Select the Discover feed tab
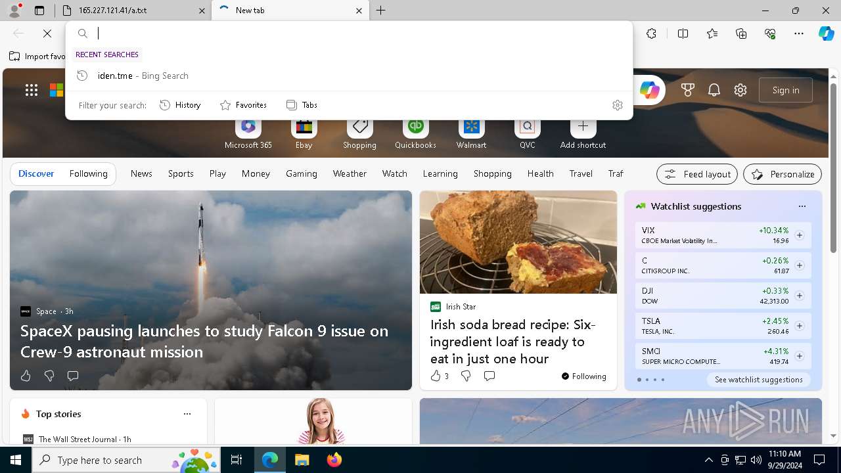The image size is (841, 473). point(36,173)
